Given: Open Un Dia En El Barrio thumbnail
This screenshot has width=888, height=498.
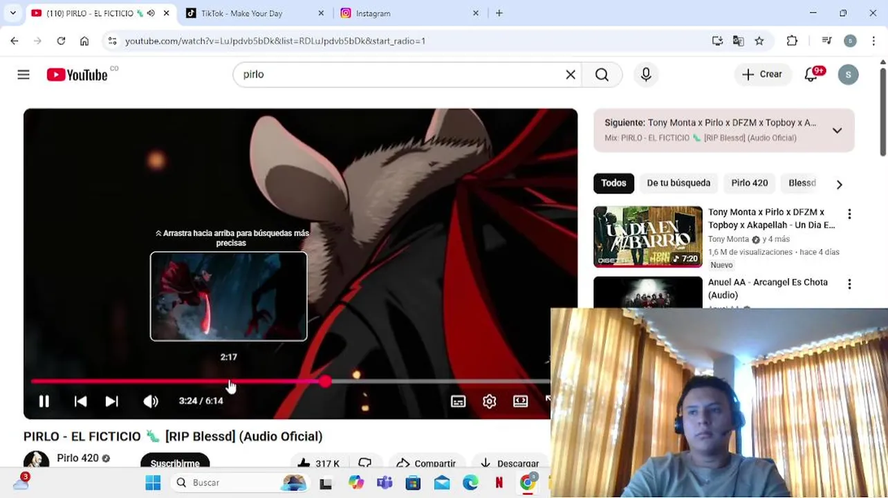Looking at the screenshot, I should (648, 237).
